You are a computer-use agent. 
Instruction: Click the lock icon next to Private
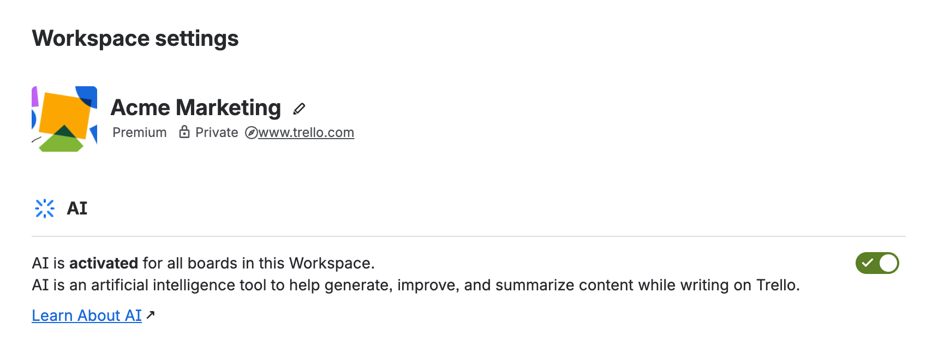tap(184, 132)
